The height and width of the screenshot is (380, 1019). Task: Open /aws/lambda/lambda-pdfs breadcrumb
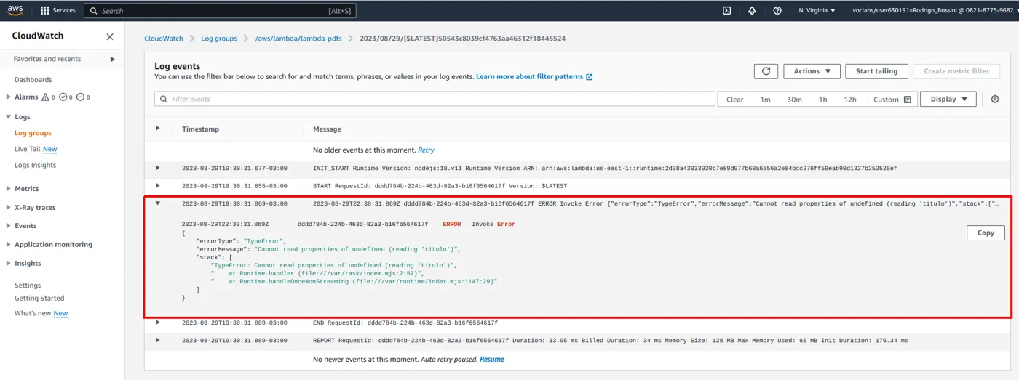pyautogui.click(x=298, y=39)
